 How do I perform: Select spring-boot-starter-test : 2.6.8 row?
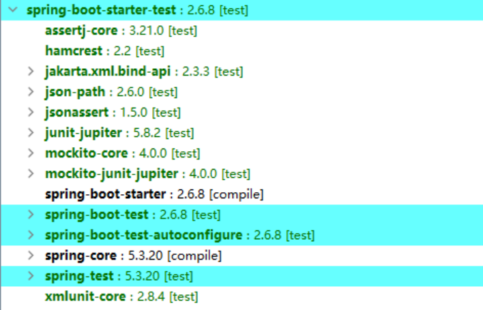[242, 10]
